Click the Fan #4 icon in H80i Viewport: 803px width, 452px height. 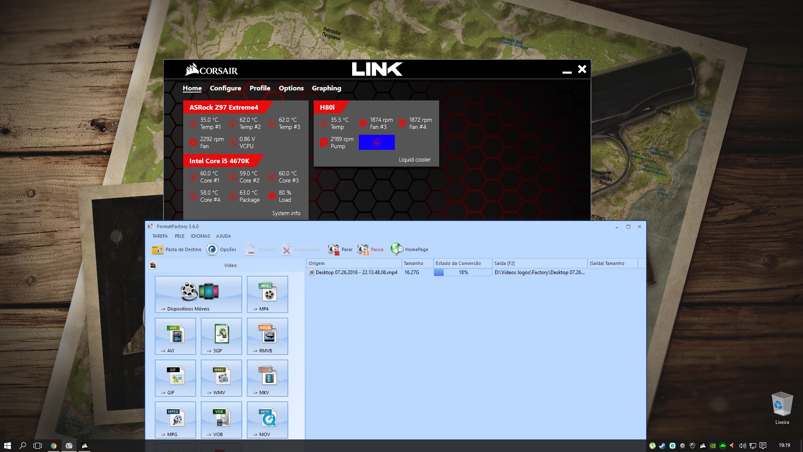click(402, 123)
